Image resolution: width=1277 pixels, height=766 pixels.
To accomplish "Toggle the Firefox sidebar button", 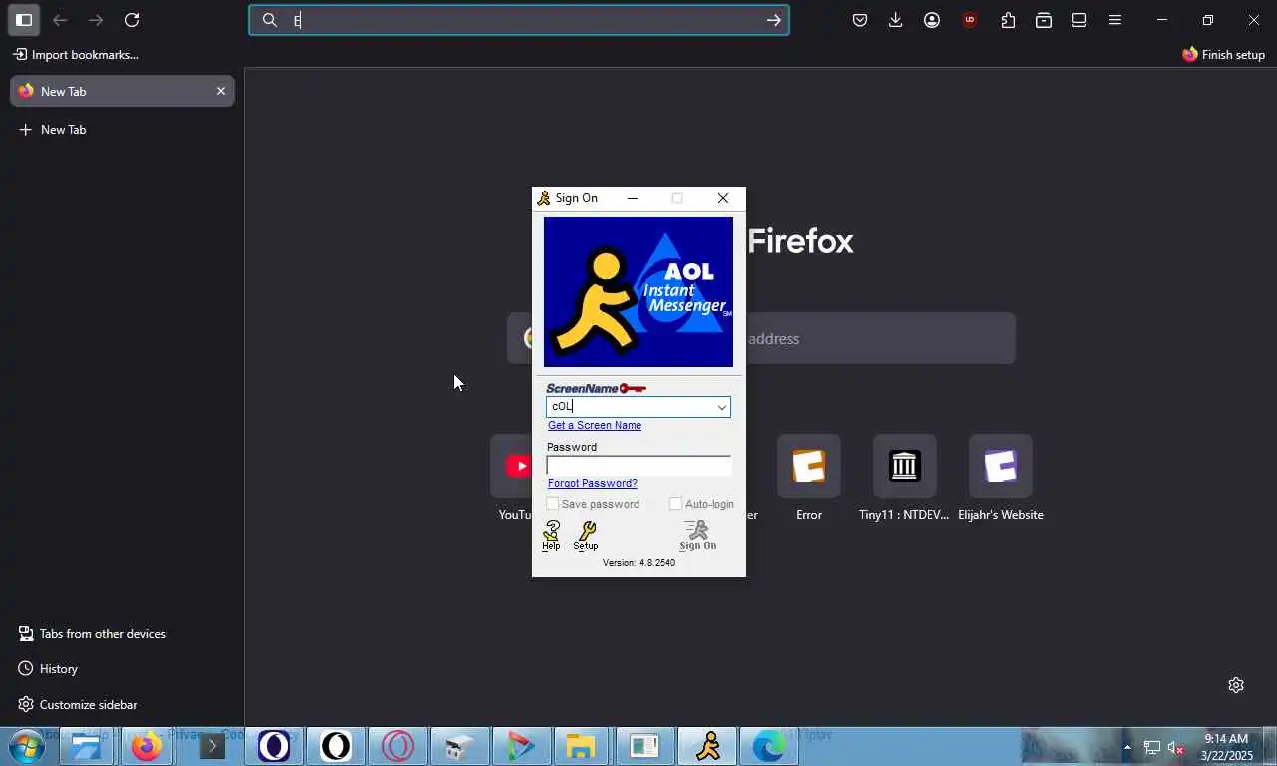I will click(x=24, y=20).
